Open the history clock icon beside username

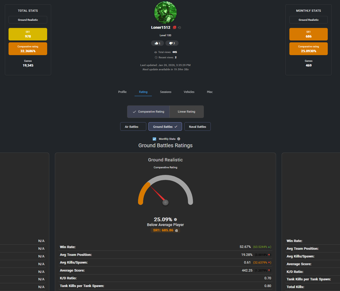[x=180, y=28]
